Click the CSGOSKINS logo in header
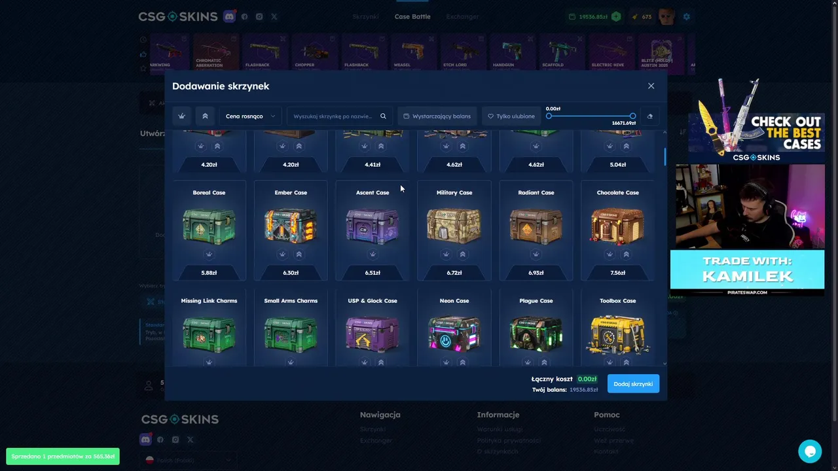Screen dimensions: 838x471 [x=177, y=16]
